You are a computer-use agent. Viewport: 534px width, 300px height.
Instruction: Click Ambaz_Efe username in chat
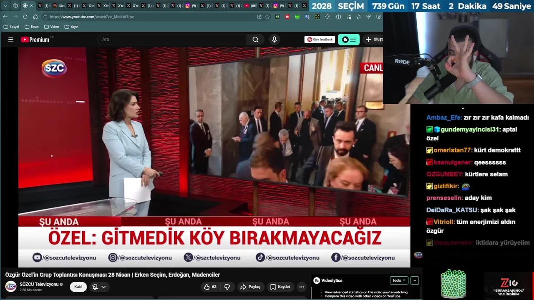click(x=444, y=117)
